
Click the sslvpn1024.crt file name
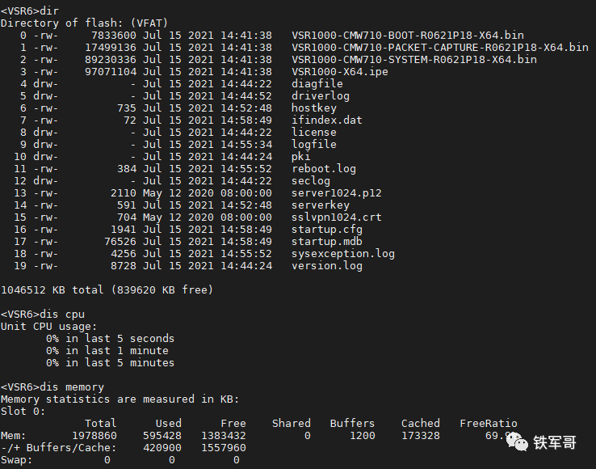[337, 218]
